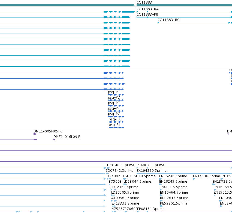This screenshot has height=213, width=232.
Task: Select the EN14530.5prime EST
Action: point(207,176)
